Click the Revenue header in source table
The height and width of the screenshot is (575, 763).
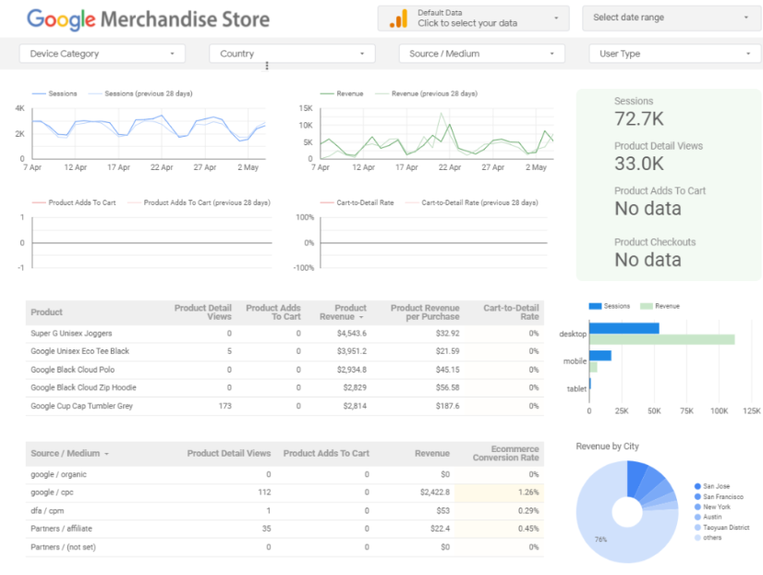[x=432, y=453]
